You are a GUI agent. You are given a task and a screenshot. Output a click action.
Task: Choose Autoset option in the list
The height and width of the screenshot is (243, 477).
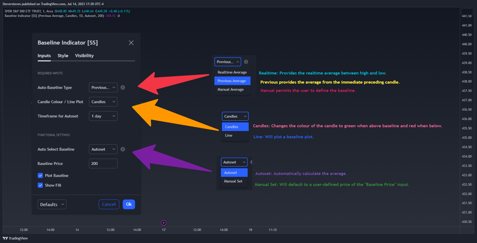tap(234, 173)
